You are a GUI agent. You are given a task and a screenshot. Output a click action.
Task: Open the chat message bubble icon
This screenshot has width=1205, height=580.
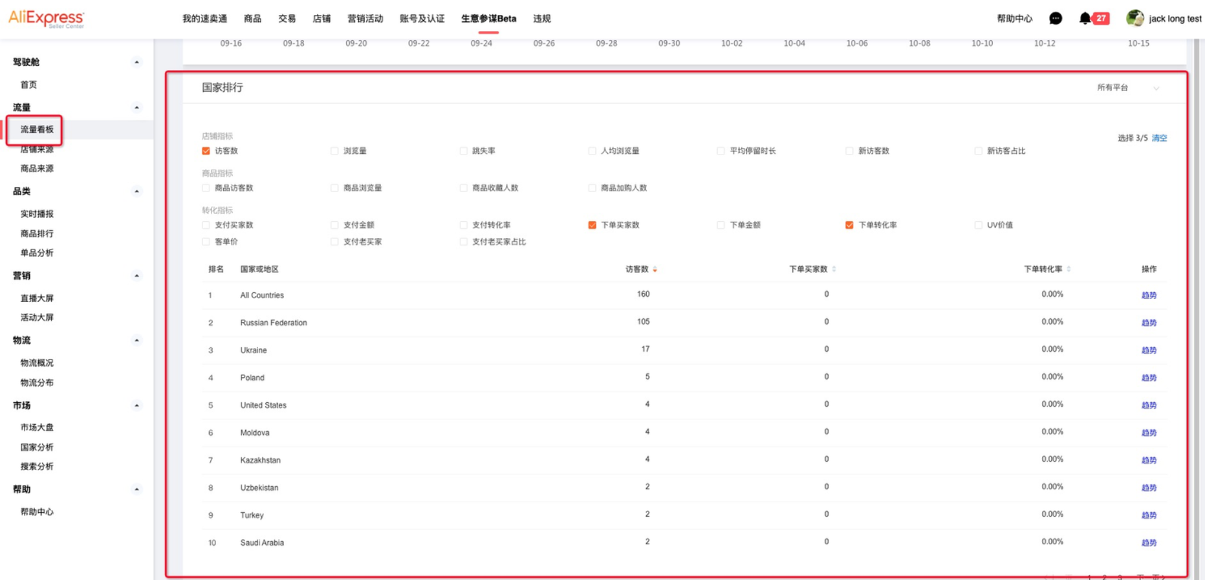point(1055,19)
